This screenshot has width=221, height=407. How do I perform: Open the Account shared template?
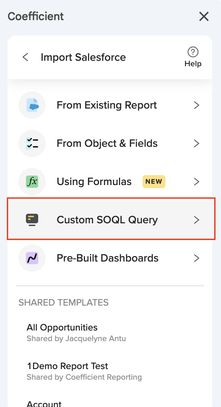44,404
